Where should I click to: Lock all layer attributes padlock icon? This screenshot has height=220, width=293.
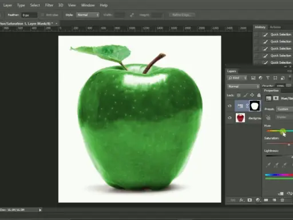pyautogui.click(x=259, y=95)
